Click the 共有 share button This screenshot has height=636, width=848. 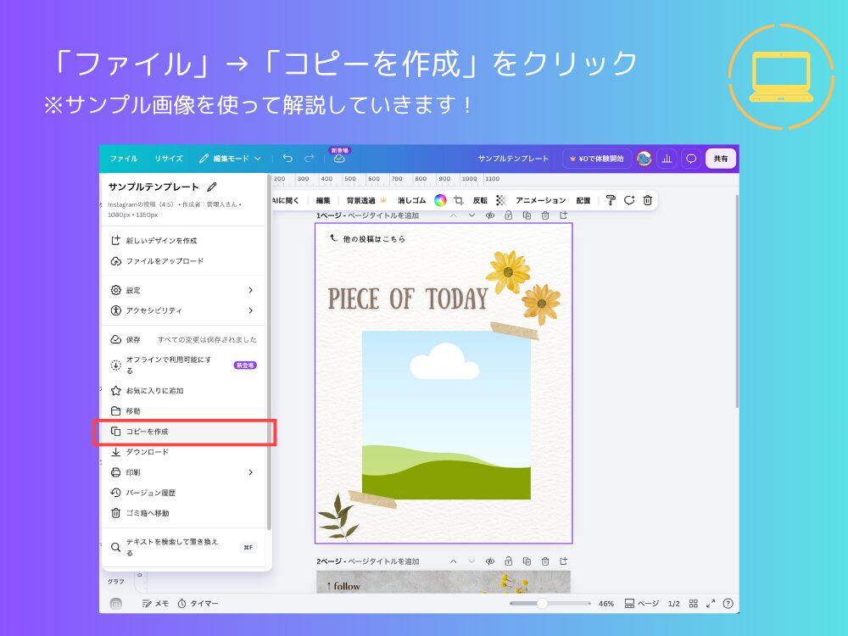720,159
